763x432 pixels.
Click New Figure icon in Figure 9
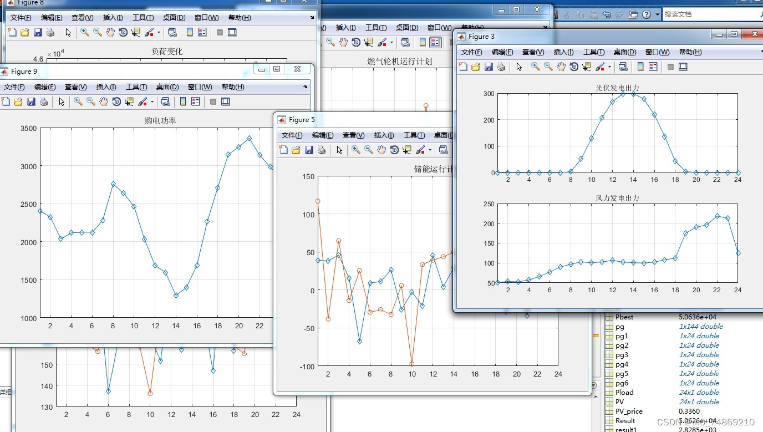point(6,102)
